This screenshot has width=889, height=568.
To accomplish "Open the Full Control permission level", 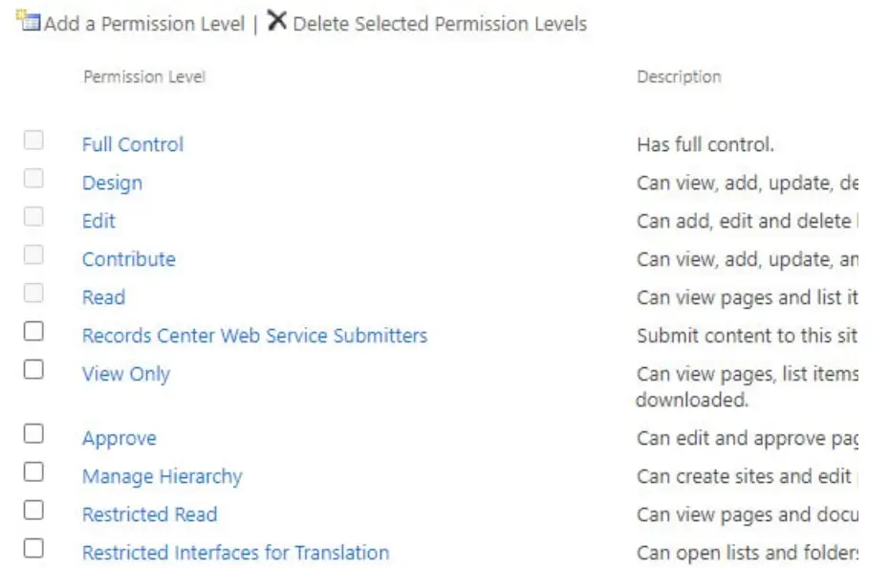I will [x=133, y=144].
